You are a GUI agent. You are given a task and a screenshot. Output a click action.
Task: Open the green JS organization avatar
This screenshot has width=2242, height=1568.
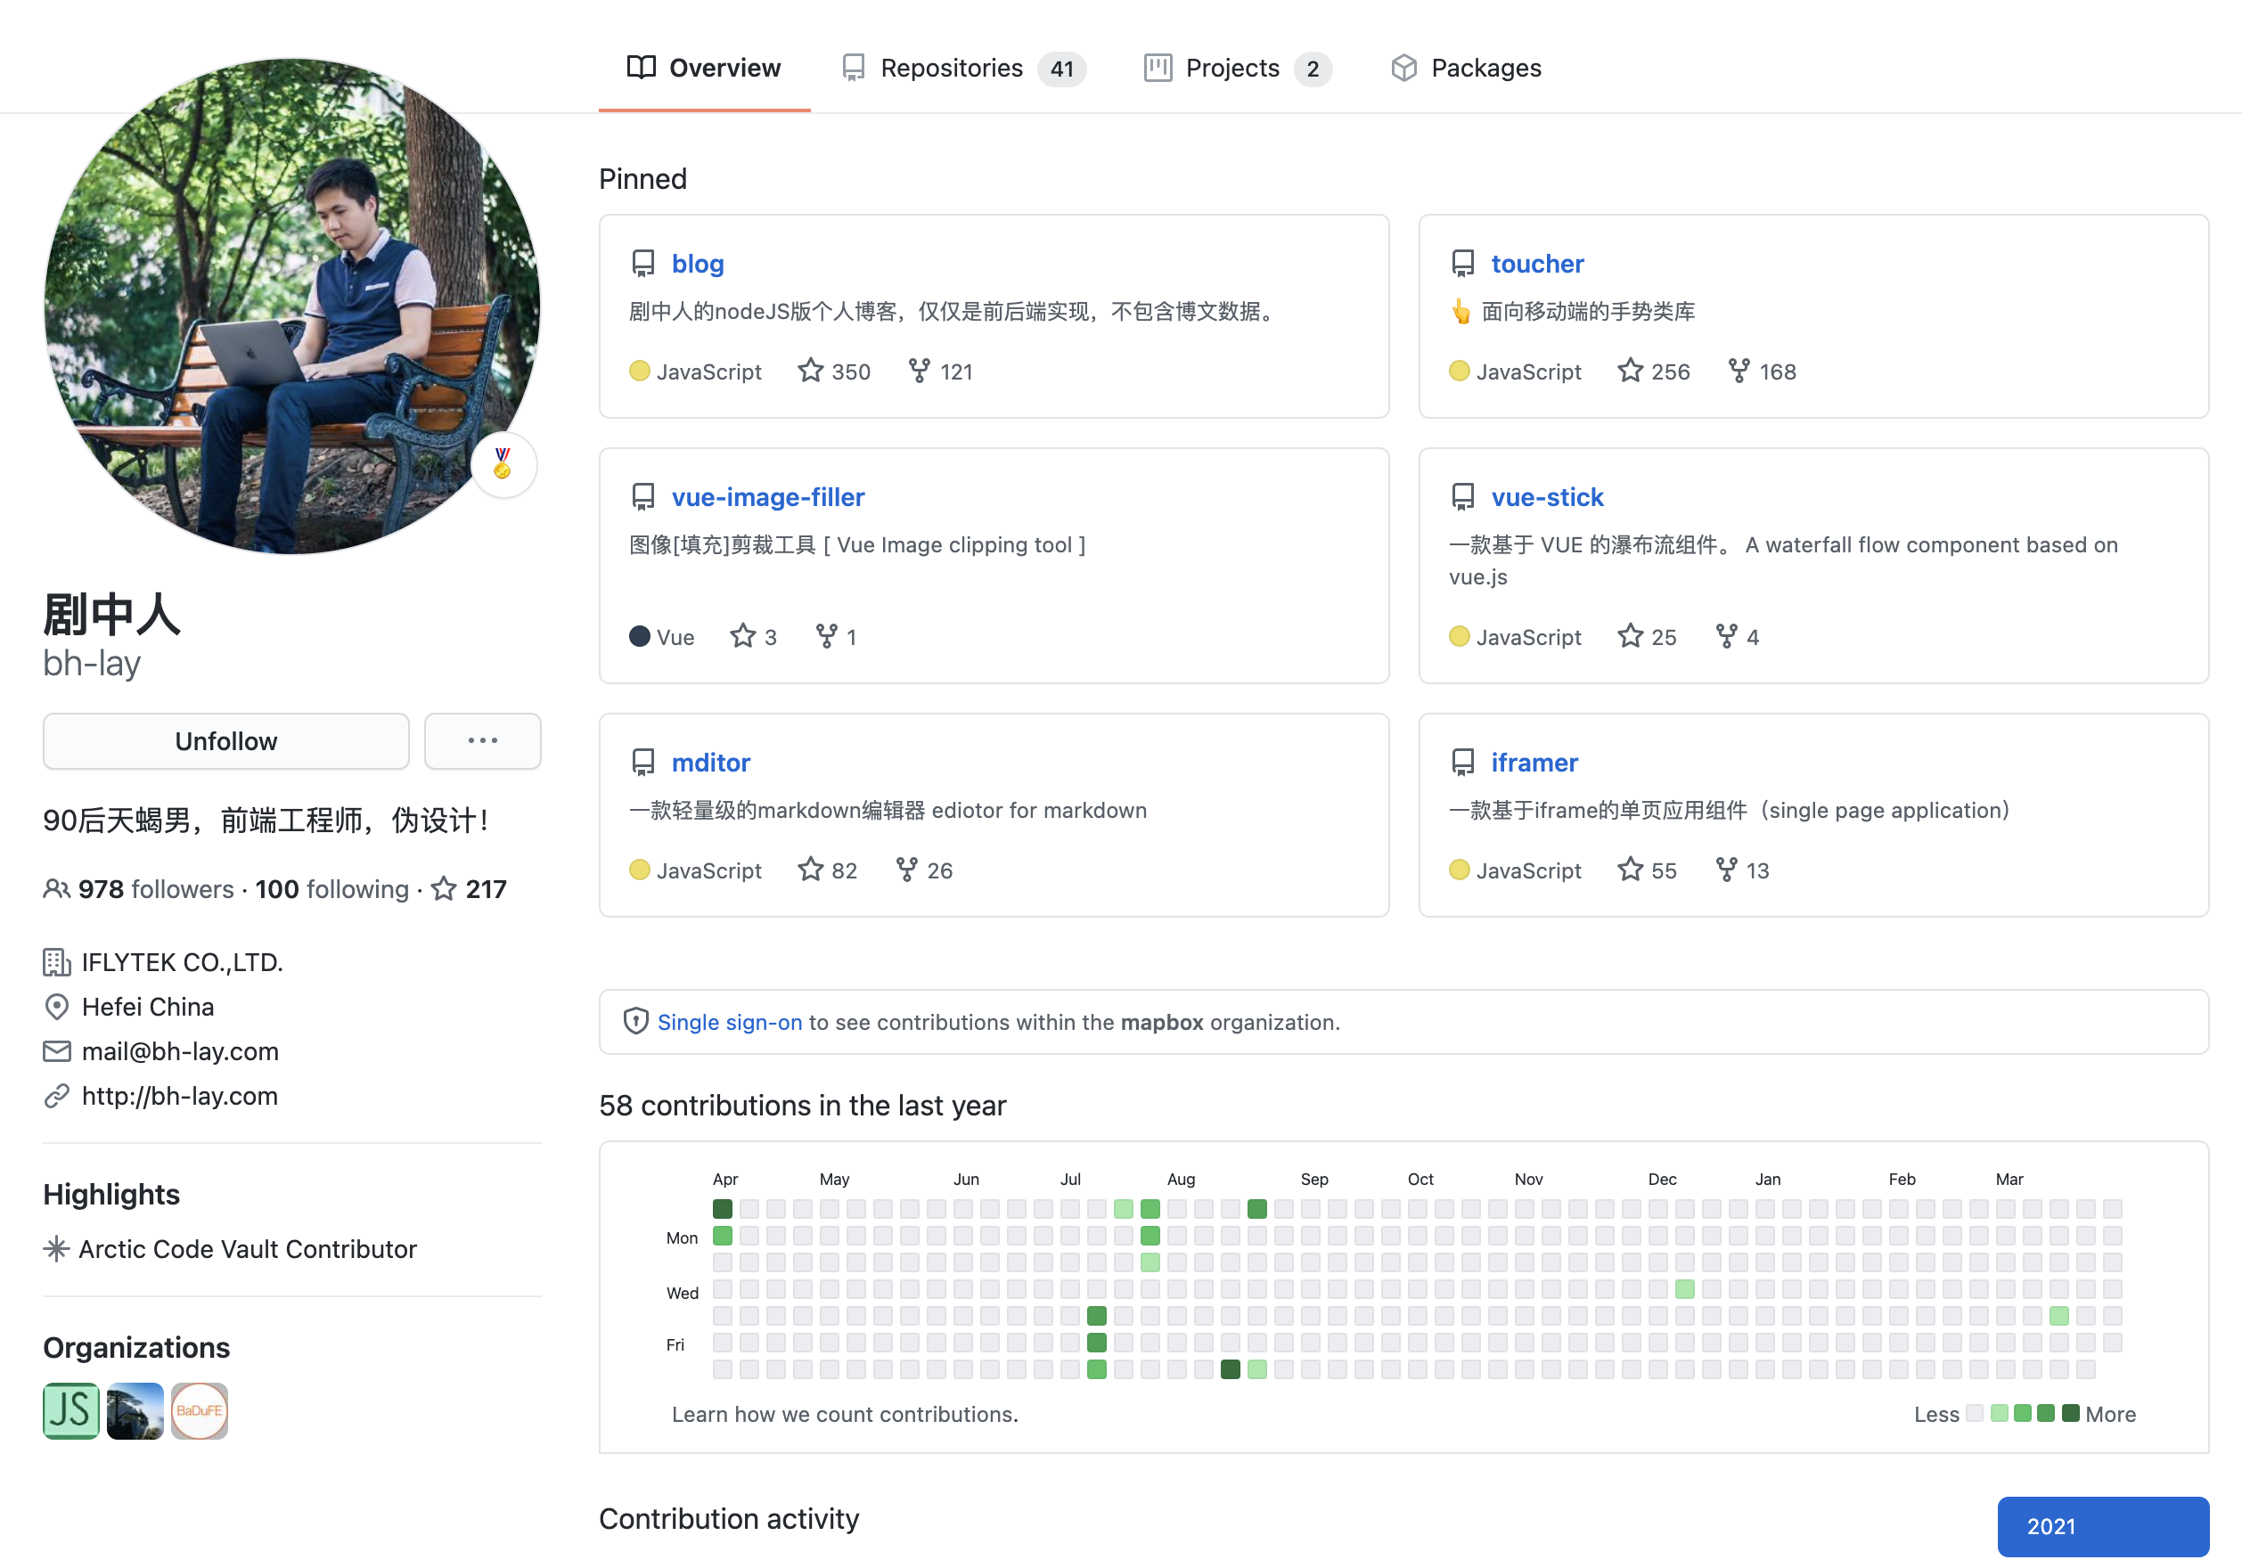(x=71, y=1411)
